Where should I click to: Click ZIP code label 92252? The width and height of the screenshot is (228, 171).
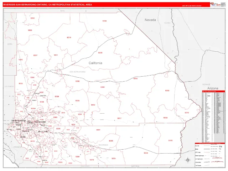pyautogui.click(x=93, y=105)
